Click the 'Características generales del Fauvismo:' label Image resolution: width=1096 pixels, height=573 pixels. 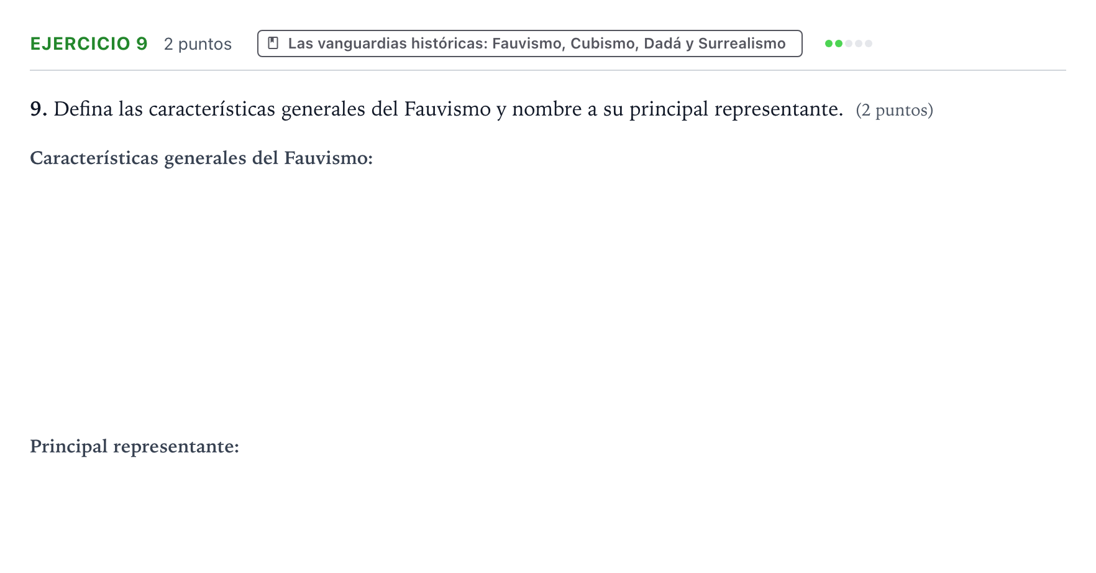pyautogui.click(x=201, y=158)
